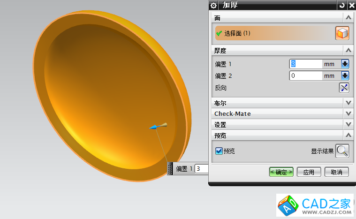The height and width of the screenshot is (219, 356).
Task: Click the 偏置 2 input field in dialog
Action: [x=305, y=76]
